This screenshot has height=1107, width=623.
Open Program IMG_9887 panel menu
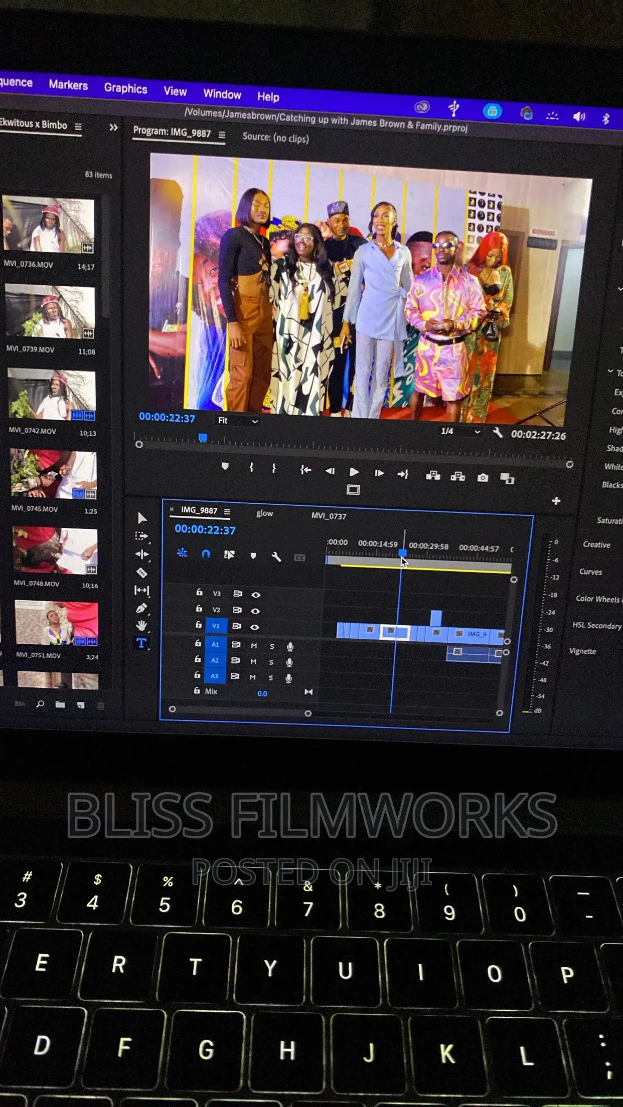coord(222,135)
